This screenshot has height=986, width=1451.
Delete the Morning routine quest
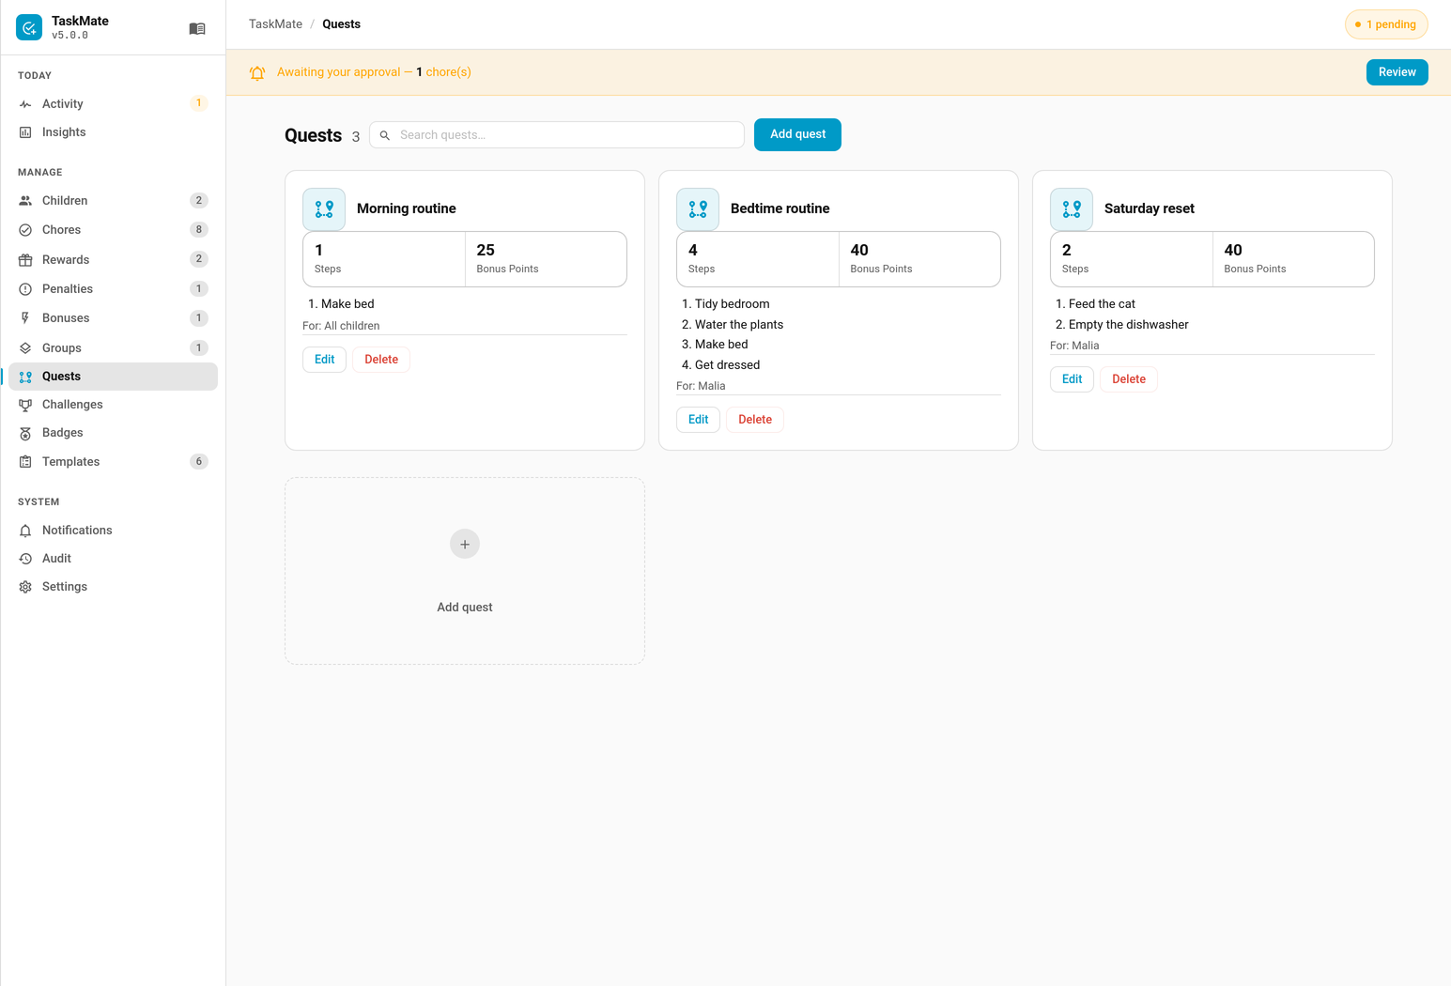pos(381,360)
